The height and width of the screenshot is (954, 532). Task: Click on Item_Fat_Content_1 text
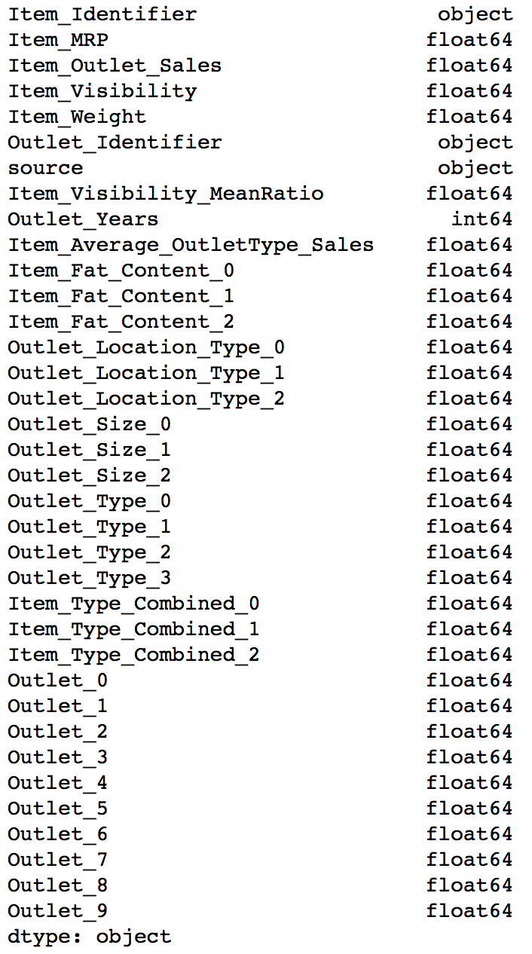[x=121, y=296]
